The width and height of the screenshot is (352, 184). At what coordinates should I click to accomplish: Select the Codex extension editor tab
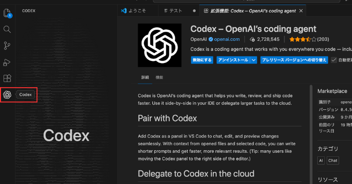253,11
